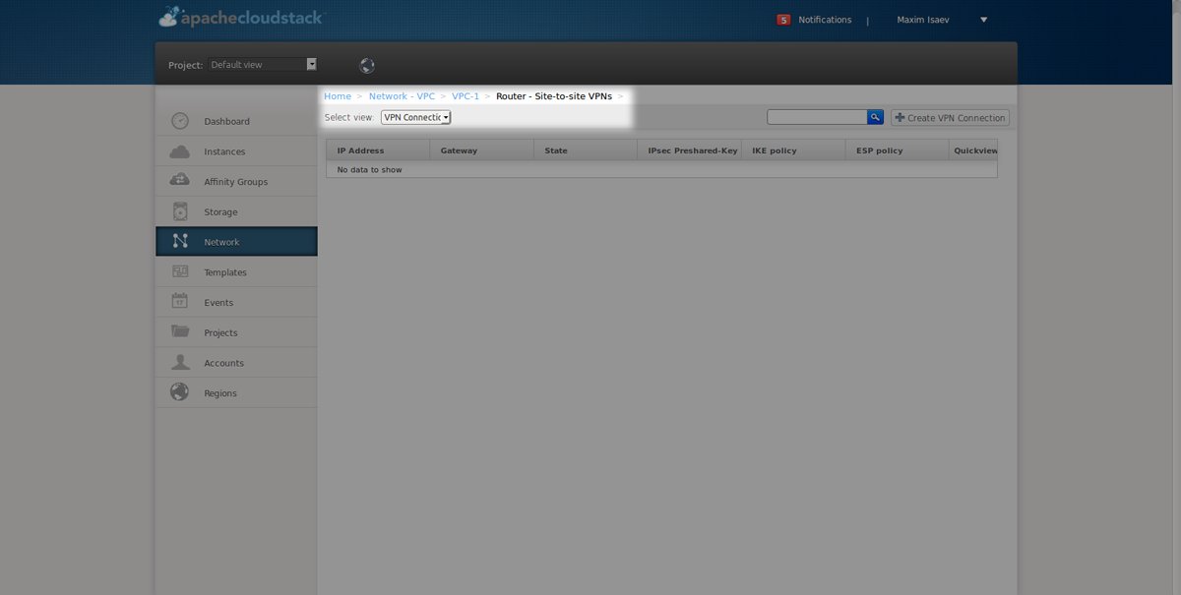This screenshot has height=595, width=1181.
Task: Expand the Select view VPN Connection dropdown
Action: (x=415, y=117)
